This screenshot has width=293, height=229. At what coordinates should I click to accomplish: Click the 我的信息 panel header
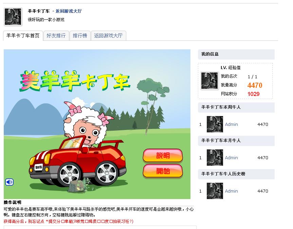tap(236, 54)
